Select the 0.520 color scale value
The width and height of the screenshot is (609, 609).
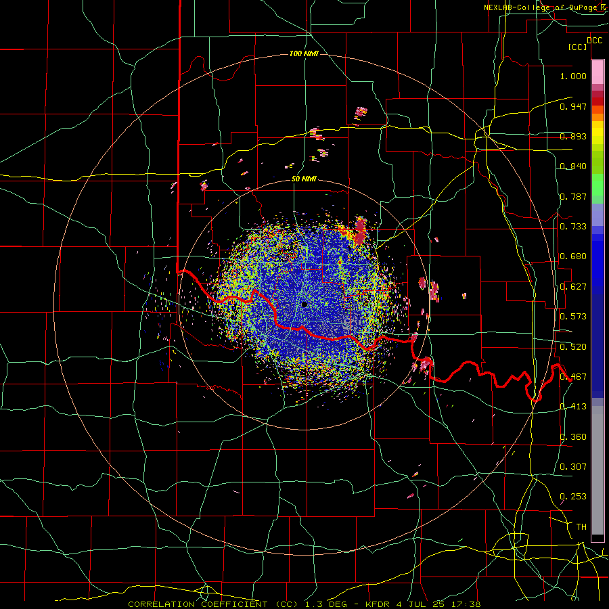coord(573,346)
